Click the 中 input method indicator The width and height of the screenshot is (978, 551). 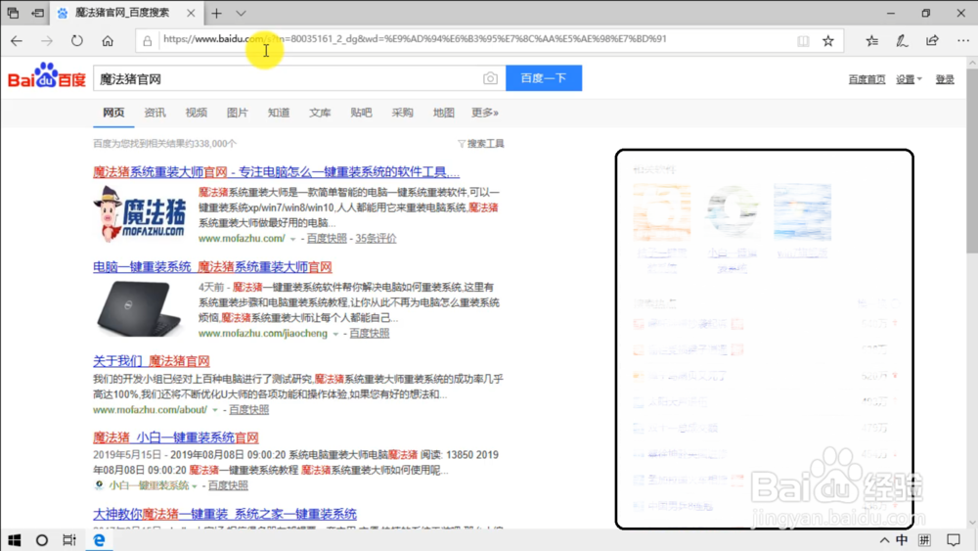[x=902, y=540]
